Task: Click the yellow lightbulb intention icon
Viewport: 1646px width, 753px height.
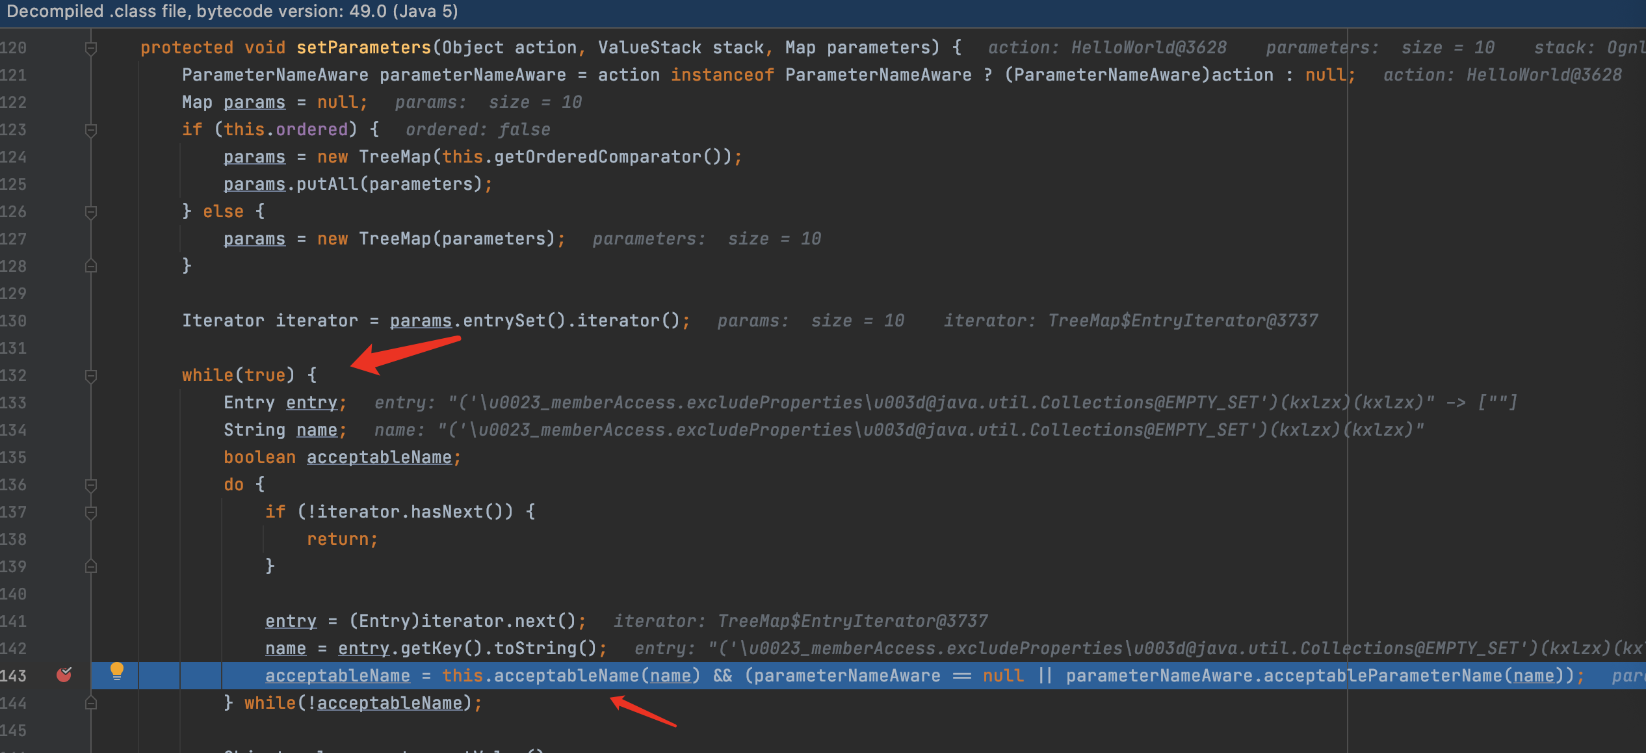Action: click(x=117, y=671)
